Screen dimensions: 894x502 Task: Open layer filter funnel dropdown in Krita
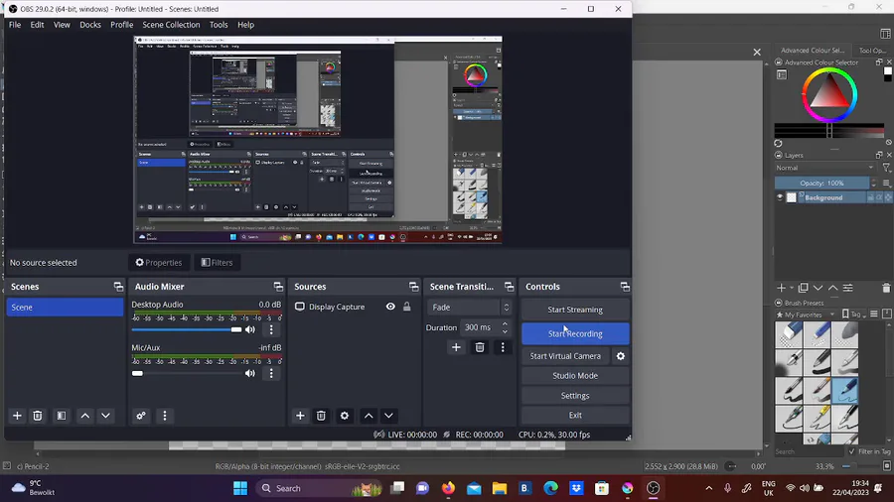pos(886,168)
